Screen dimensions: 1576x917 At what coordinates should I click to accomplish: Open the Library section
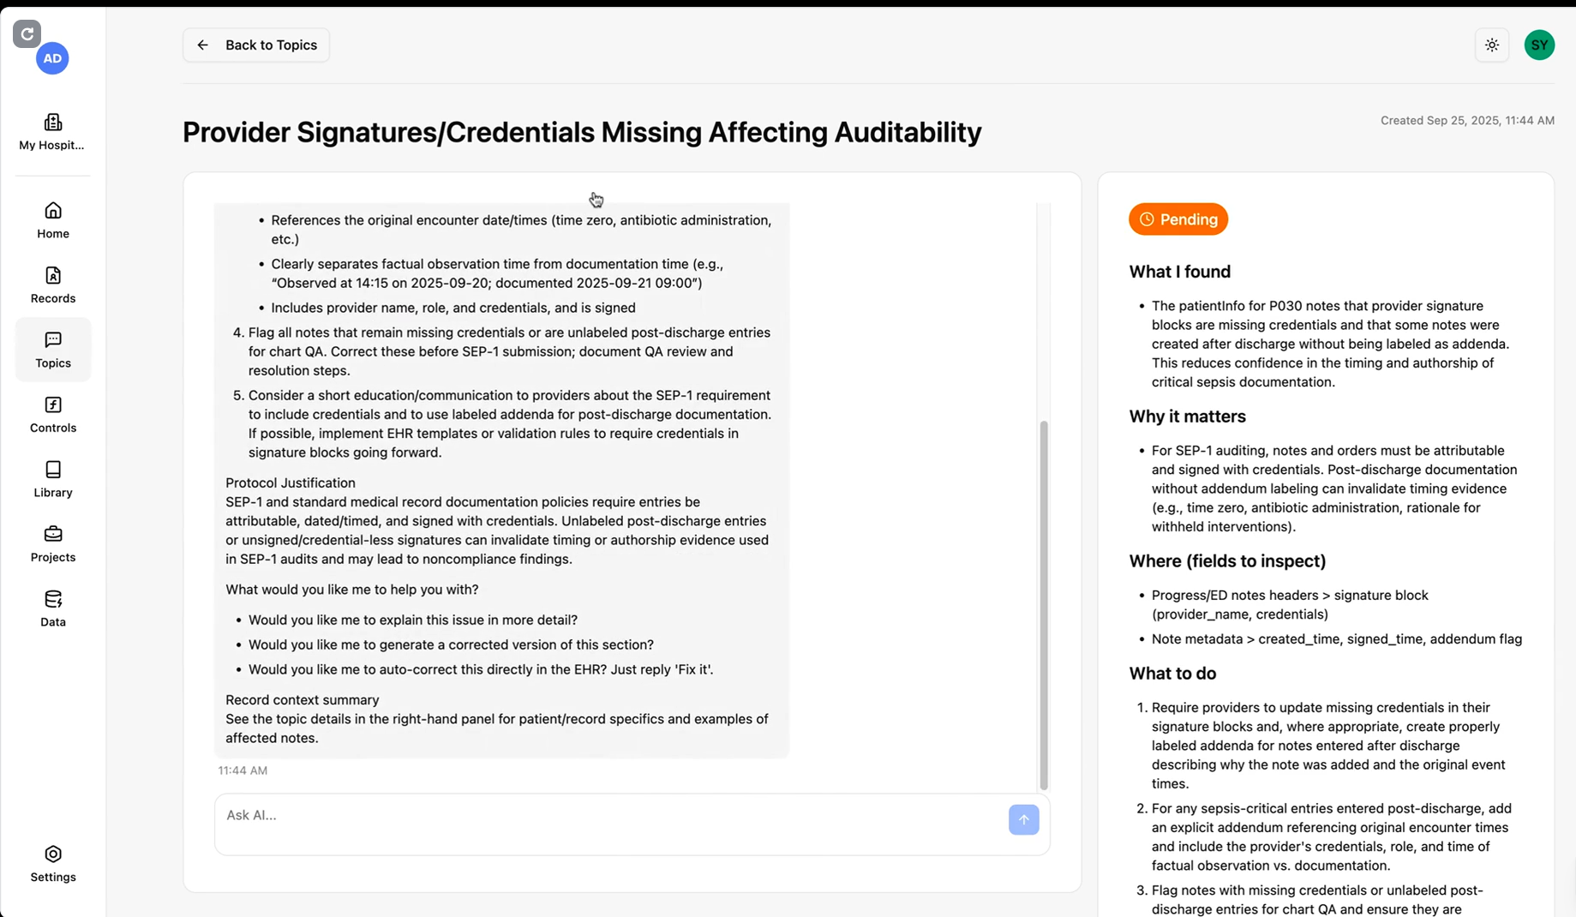[53, 479]
